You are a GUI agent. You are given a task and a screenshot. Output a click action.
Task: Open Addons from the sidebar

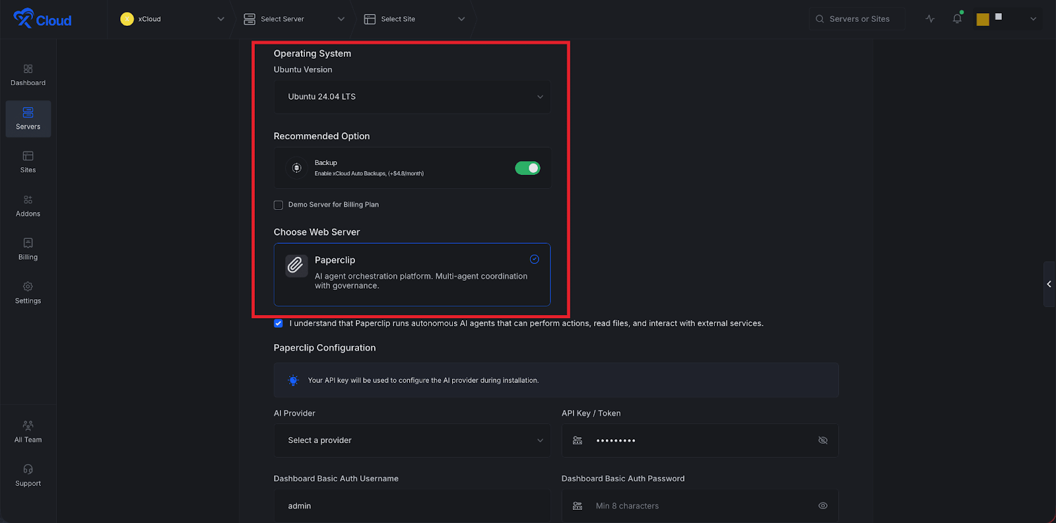[28, 206]
